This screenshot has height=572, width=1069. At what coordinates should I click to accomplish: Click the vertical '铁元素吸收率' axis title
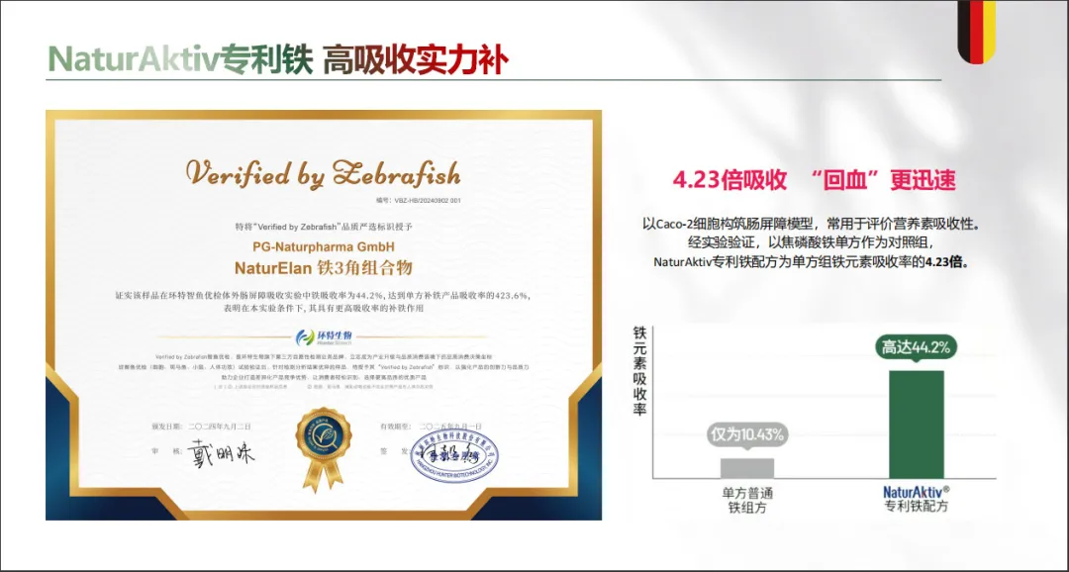[x=639, y=371]
